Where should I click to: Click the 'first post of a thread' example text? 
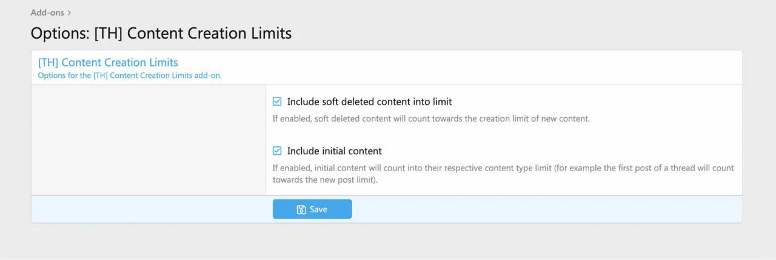(x=637, y=168)
